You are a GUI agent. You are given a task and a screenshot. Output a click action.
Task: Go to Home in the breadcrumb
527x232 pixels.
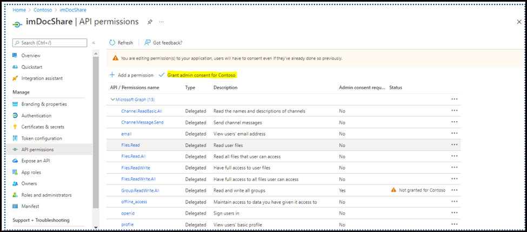tap(18, 10)
